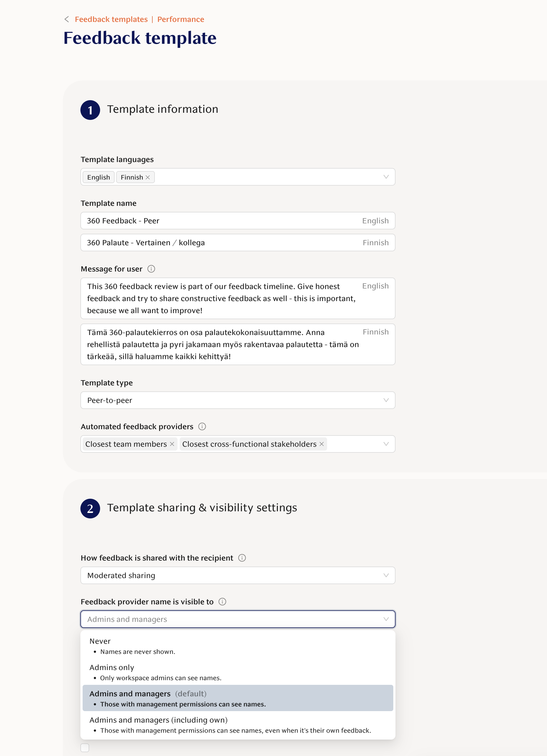The width and height of the screenshot is (547, 756).
Task: Tick the checkbox below the visibility dropdown
Action: (x=85, y=748)
